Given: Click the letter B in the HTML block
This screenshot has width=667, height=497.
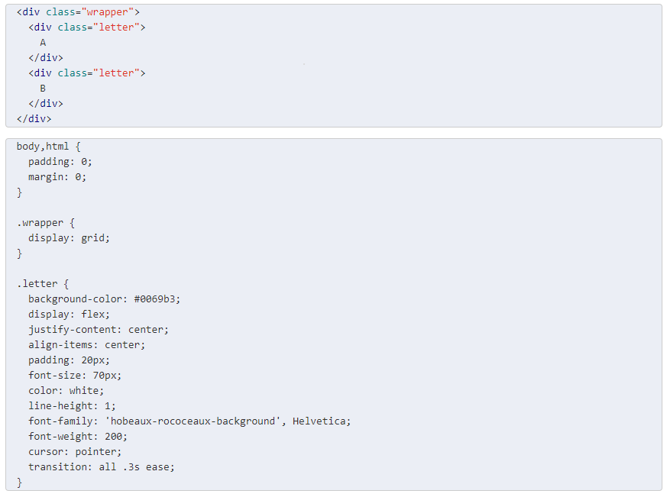Looking at the screenshot, I should pyautogui.click(x=43, y=89).
